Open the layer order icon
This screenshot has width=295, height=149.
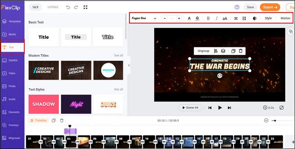click(x=223, y=51)
